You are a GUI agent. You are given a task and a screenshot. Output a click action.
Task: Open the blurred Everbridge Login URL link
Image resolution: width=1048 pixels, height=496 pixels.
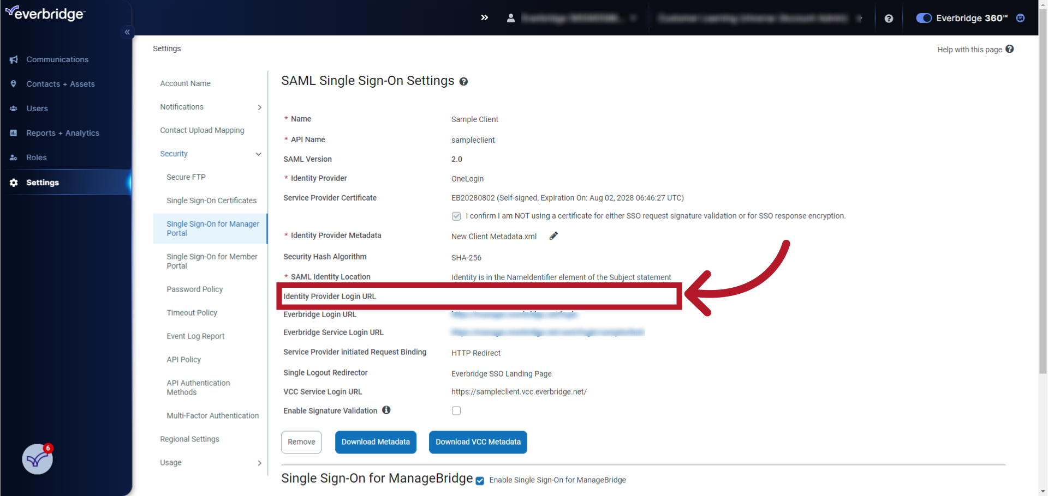[x=514, y=314]
